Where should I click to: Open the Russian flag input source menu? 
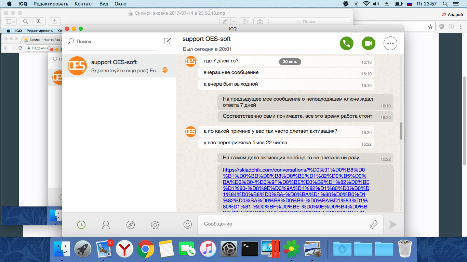(x=410, y=4)
